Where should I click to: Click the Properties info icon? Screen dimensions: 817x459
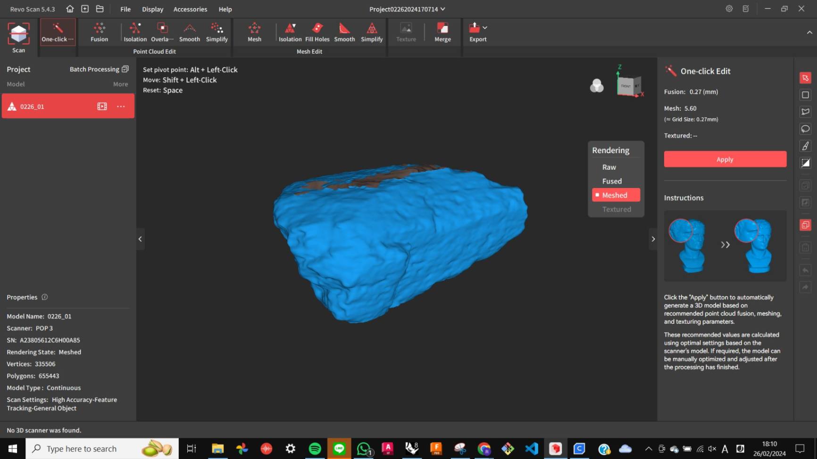[x=45, y=297]
